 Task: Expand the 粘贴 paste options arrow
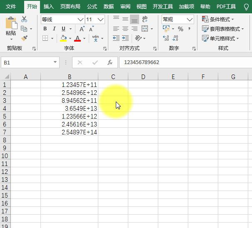coord(11,39)
